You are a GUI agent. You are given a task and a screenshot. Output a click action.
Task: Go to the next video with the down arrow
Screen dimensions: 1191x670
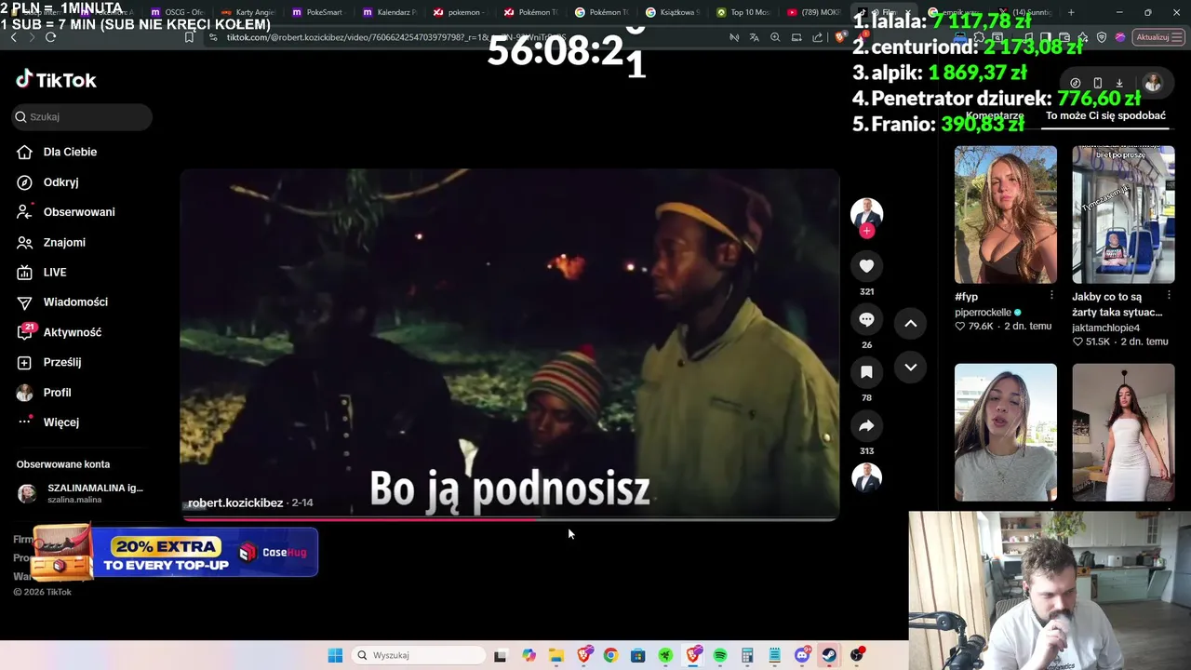point(911,367)
